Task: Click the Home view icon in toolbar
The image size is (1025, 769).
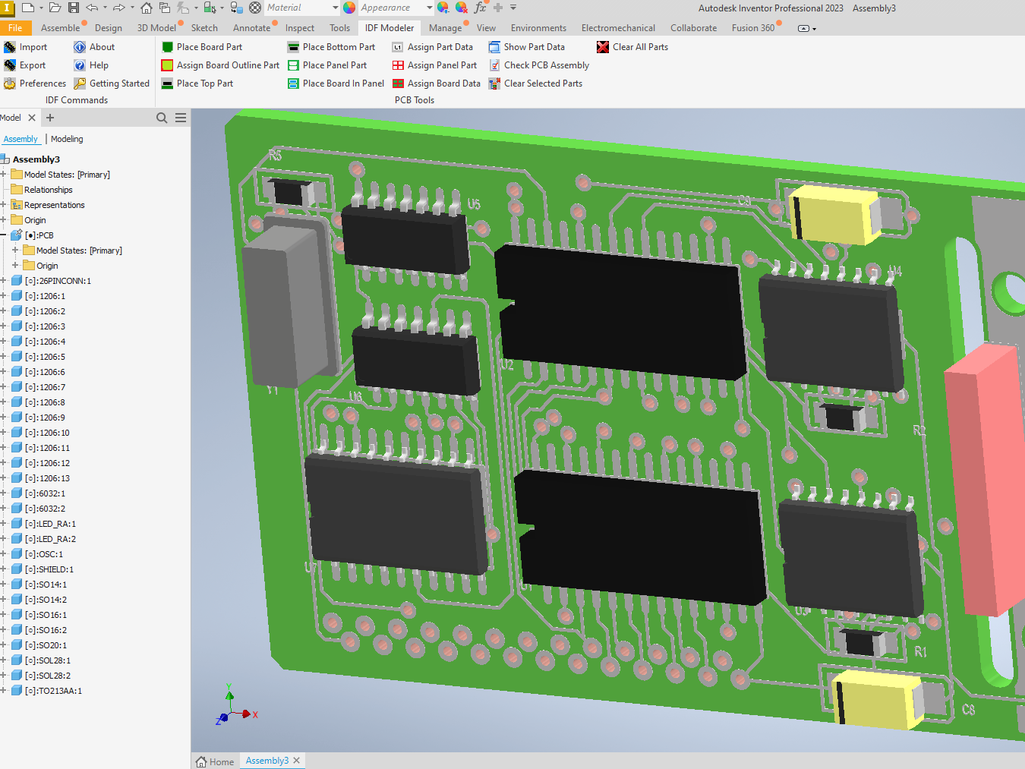Action: point(147,8)
